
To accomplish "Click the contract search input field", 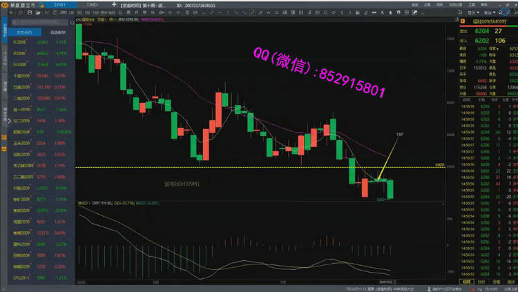I will (38, 22).
